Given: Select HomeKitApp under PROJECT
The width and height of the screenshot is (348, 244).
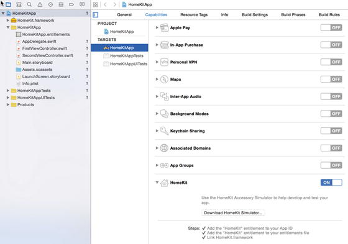Looking at the screenshot, I should (119, 32).
